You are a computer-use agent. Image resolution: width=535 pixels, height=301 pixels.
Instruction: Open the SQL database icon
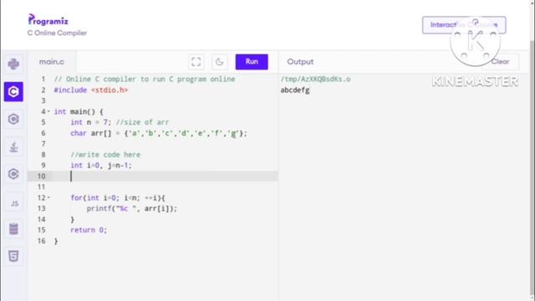(13, 229)
